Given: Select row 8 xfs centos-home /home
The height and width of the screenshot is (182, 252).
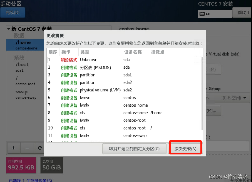Looking at the screenshot, I should click(x=124, y=113).
